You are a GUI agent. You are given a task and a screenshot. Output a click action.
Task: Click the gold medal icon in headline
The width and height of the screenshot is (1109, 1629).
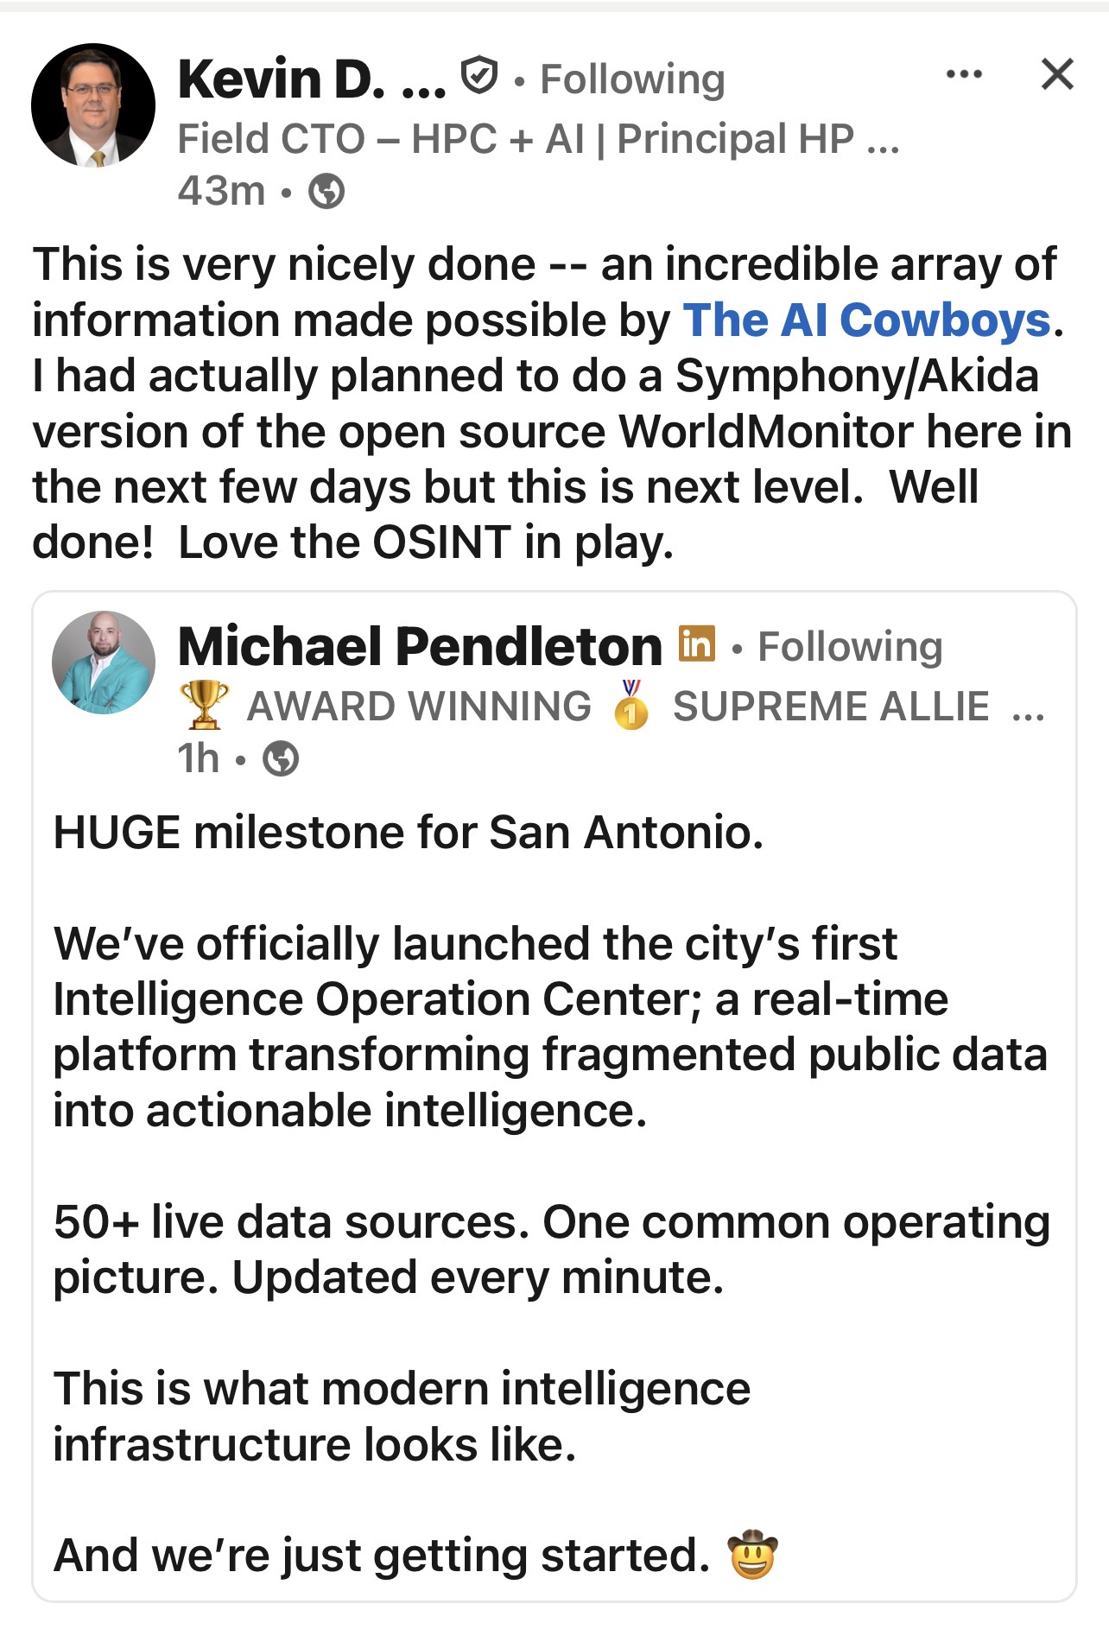click(x=631, y=705)
